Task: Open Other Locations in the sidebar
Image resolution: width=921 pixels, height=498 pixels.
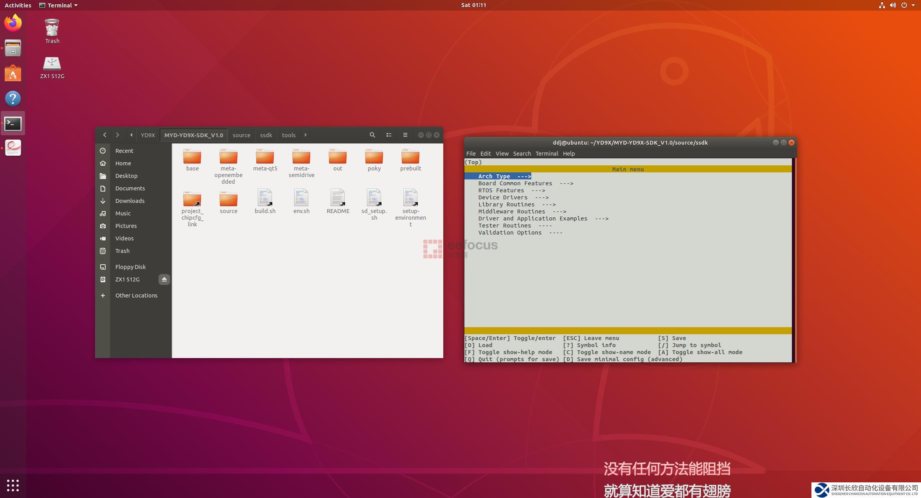Action: click(x=136, y=296)
